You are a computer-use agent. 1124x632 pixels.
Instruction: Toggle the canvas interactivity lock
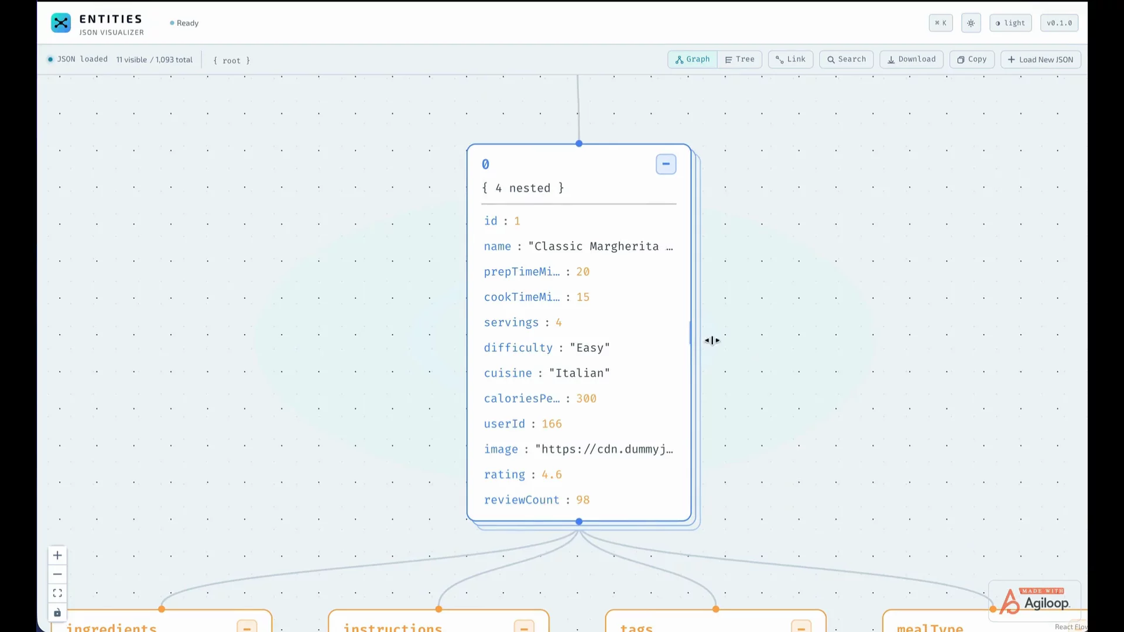click(57, 613)
